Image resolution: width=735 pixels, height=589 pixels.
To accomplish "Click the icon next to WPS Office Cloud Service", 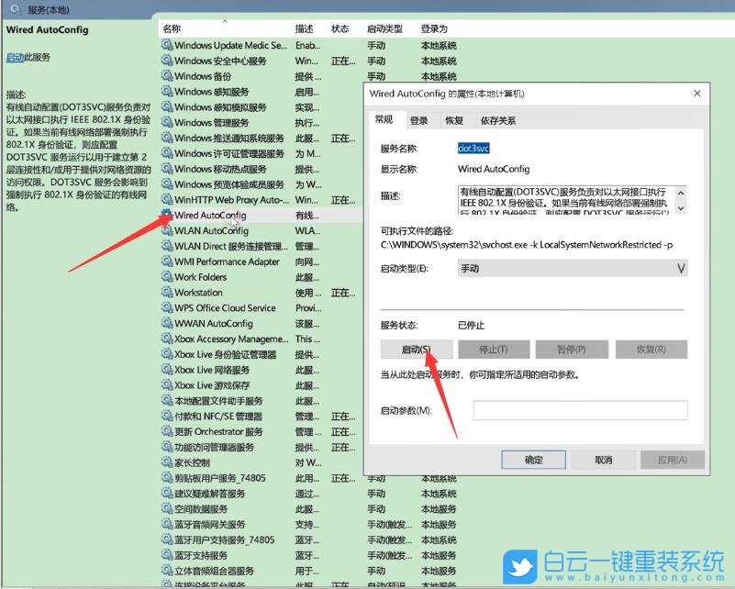I will tap(165, 308).
